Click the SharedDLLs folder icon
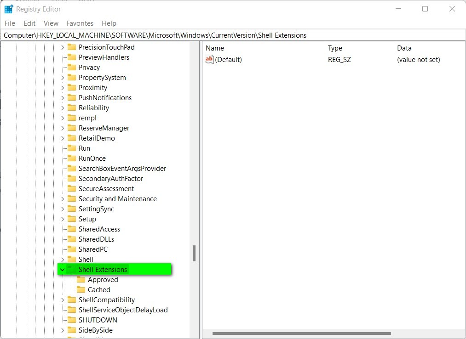This screenshot has height=339, width=466. (x=72, y=239)
